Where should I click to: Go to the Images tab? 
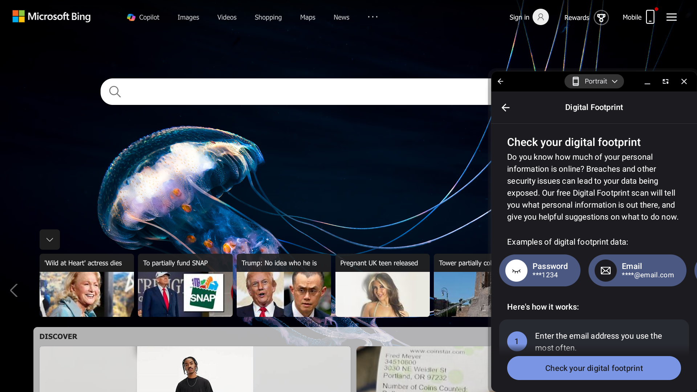click(188, 17)
